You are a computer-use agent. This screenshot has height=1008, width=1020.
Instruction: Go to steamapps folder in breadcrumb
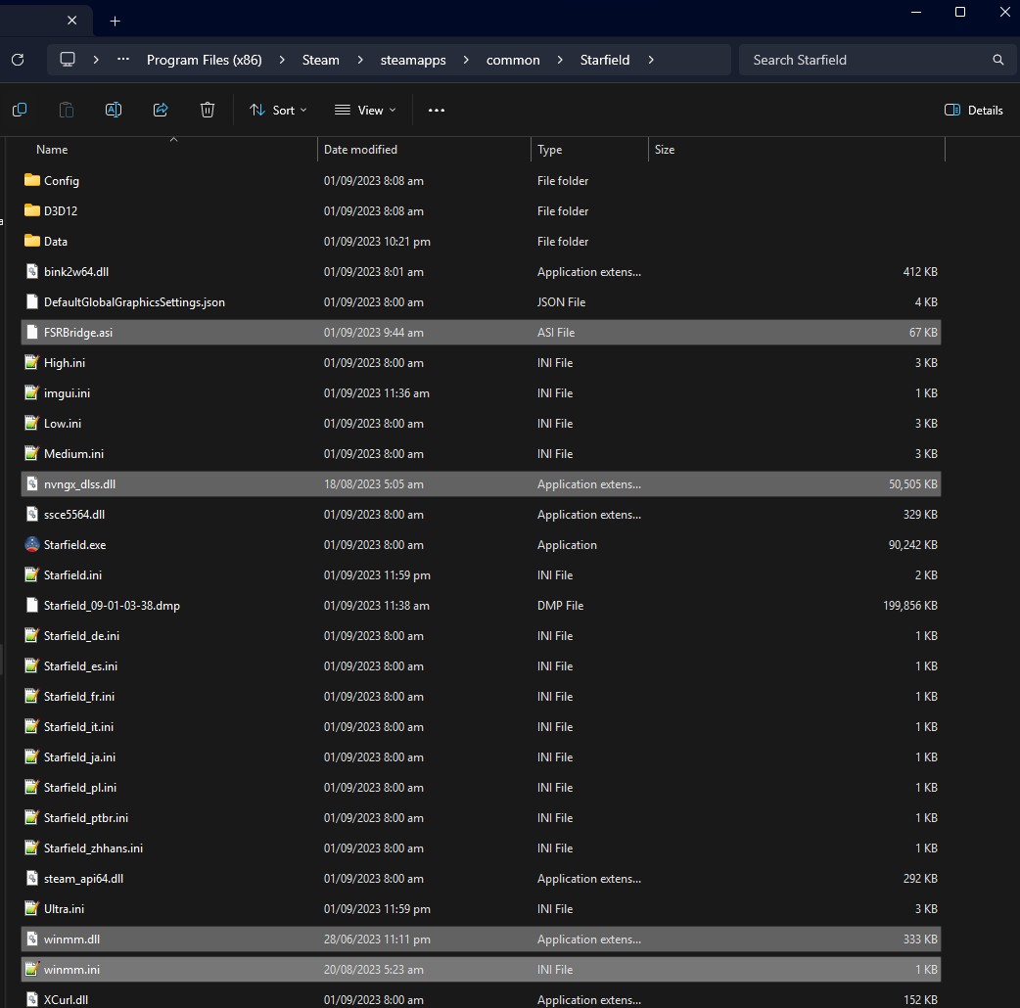pyautogui.click(x=413, y=60)
